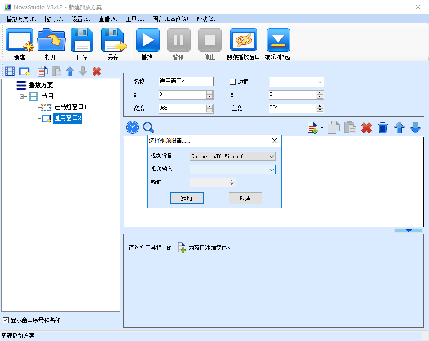Image resolution: width=429 pixels, height=341 pixels.
Task: Toggle 显示窗口序号和名称 checkbox
Action: pyautogui.click(x=6, y=320)
